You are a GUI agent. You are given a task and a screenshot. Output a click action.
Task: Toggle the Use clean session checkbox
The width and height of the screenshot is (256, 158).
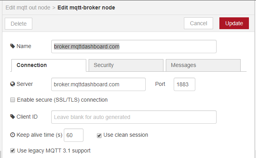click(x=99, y=135)
